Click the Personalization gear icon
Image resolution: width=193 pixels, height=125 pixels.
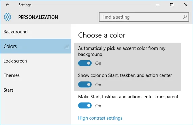(x=7, y=17)
